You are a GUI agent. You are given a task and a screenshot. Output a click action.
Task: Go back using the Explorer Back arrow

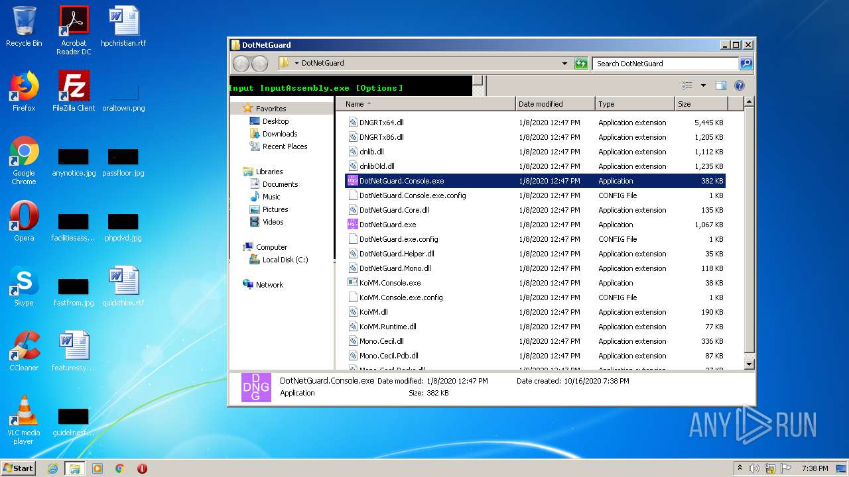tap(241, 64)
